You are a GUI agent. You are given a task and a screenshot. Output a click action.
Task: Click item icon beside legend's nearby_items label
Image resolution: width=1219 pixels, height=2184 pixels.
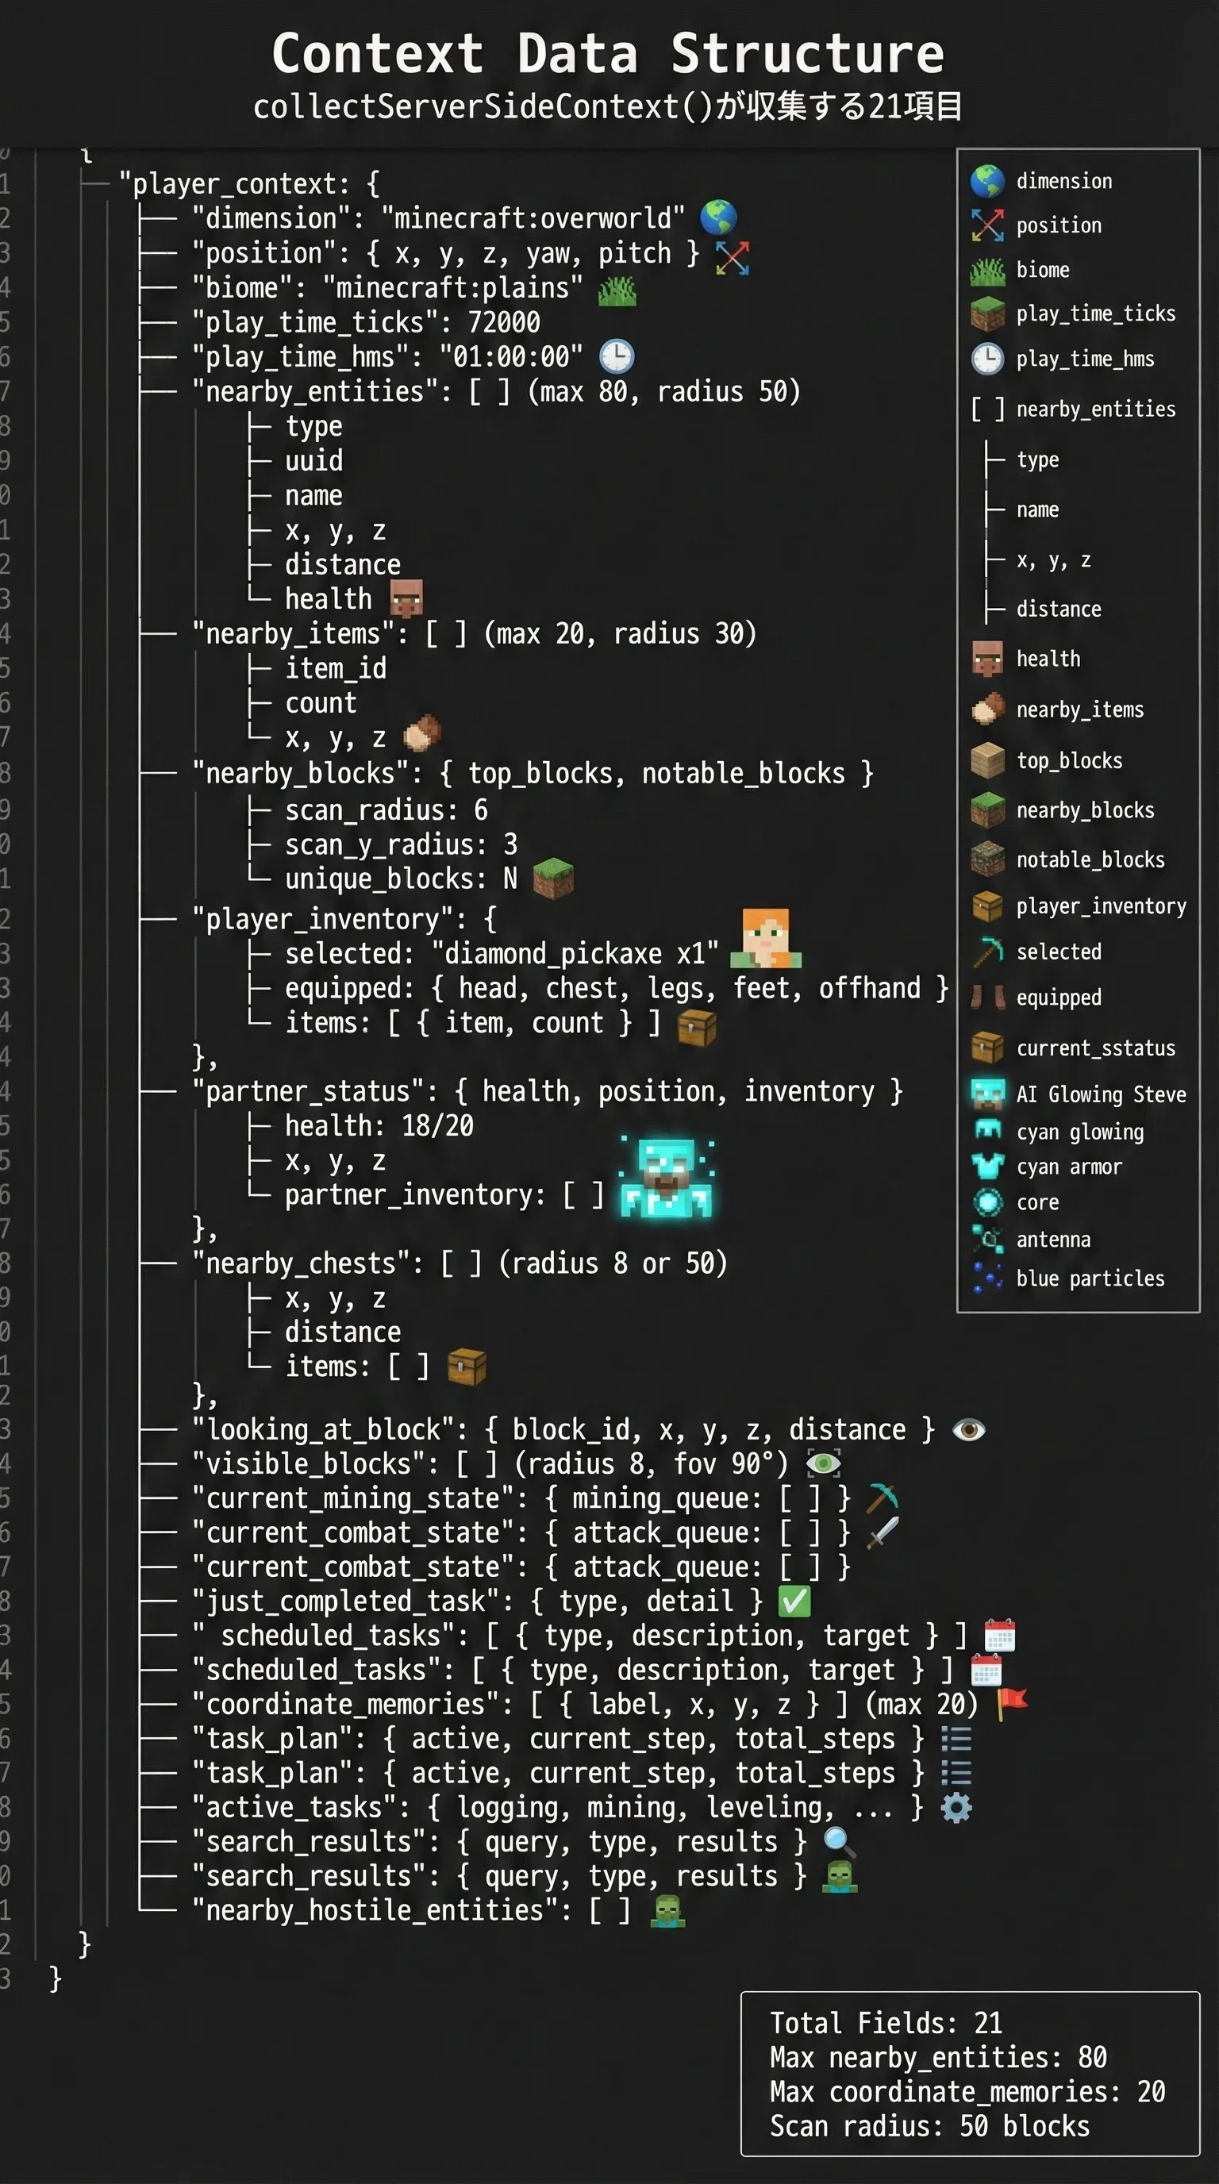987,709
